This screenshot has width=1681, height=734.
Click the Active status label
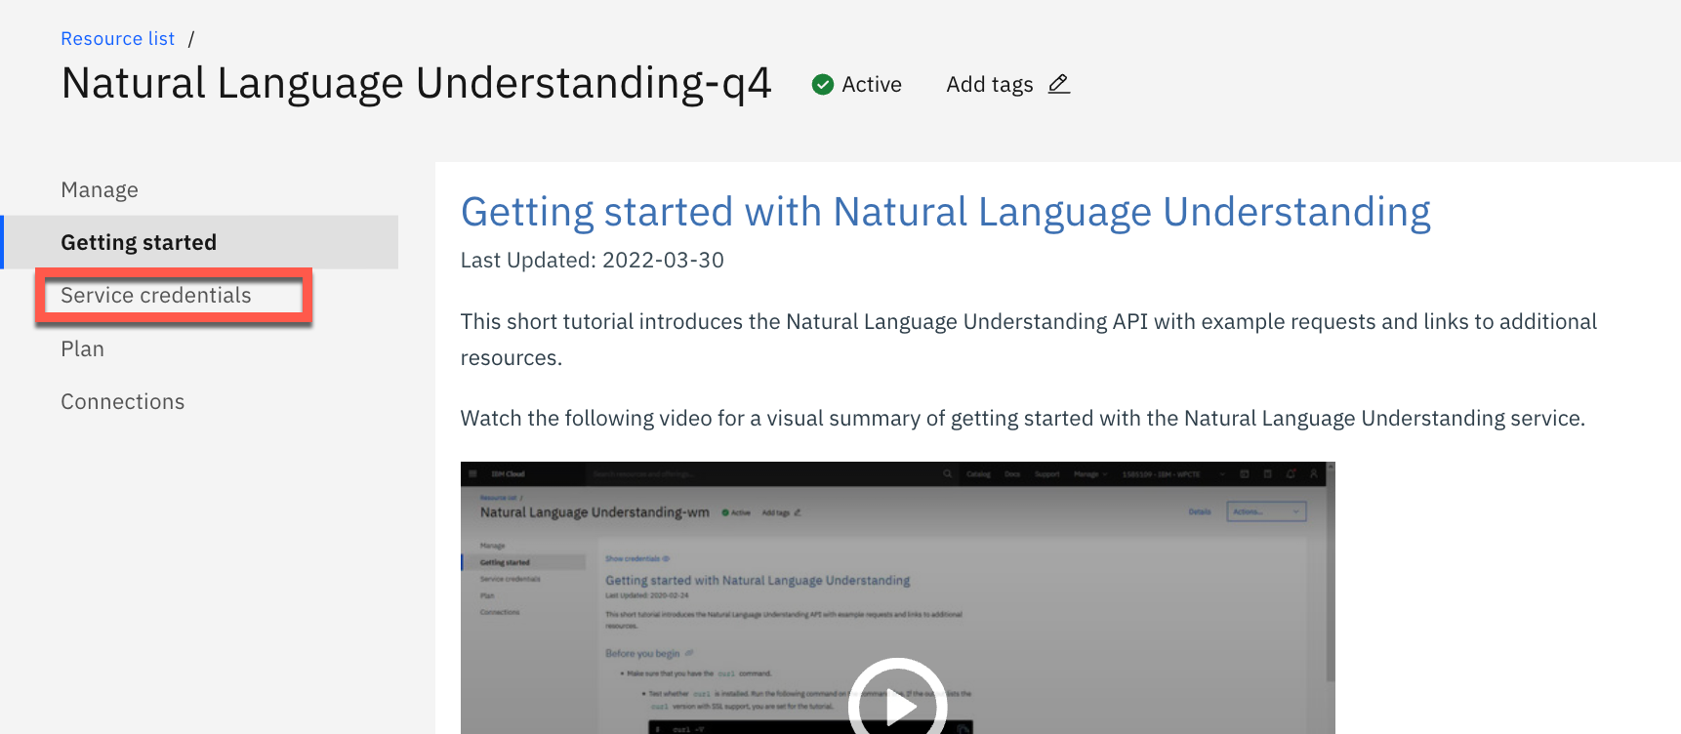872,85
